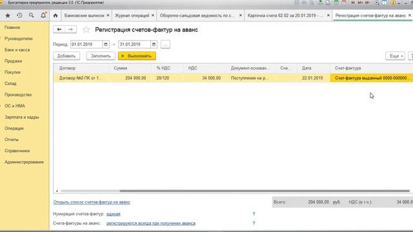Select the Счет-фактура выданный 0000-000000 cell

[x=372, y=78]
